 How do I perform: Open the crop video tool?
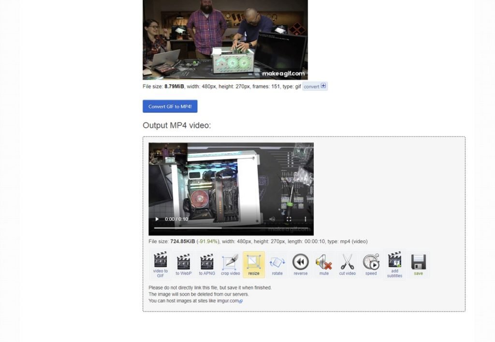230,265
